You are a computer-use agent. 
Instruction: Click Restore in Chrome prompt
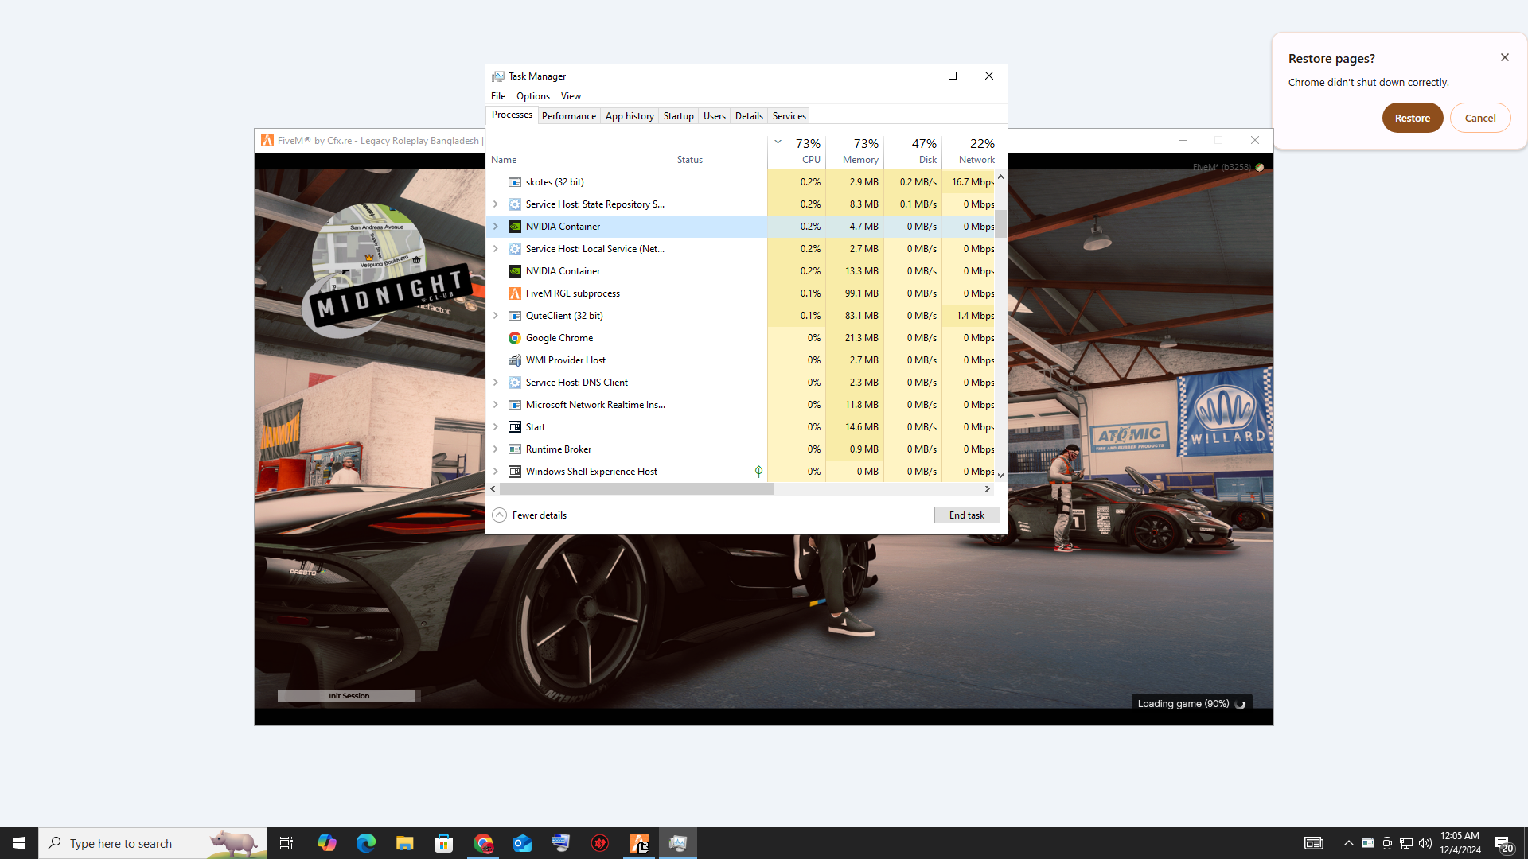1412,118
